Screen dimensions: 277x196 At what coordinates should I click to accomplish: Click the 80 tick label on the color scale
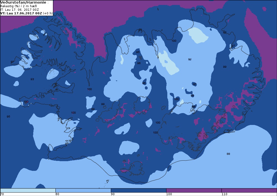(x=57, y=194)
